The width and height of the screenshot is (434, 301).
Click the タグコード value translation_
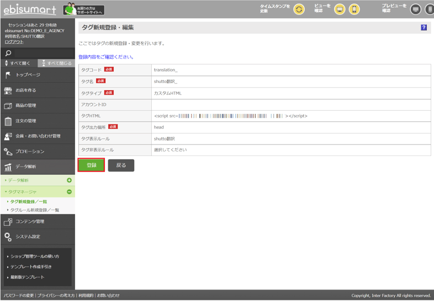tap(166, 70)
